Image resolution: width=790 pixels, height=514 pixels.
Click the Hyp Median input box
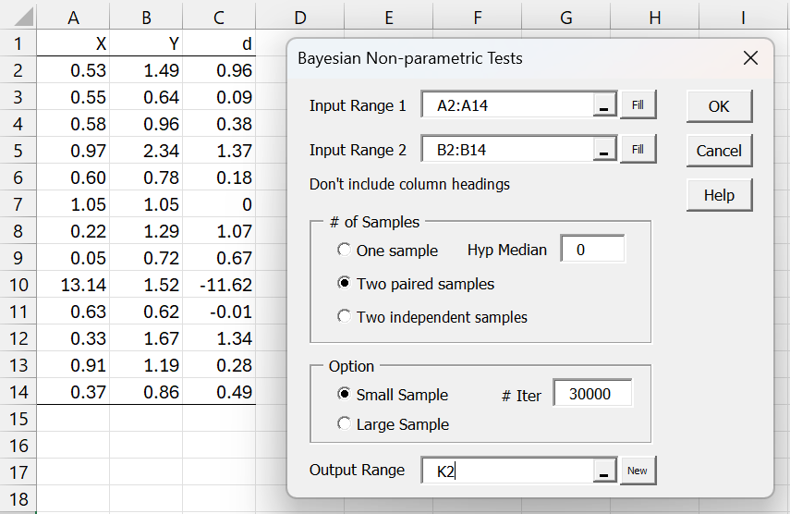click(592, 249)
